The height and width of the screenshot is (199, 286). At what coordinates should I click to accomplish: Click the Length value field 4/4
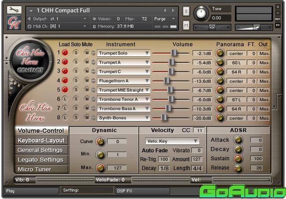tap(197, 168)
